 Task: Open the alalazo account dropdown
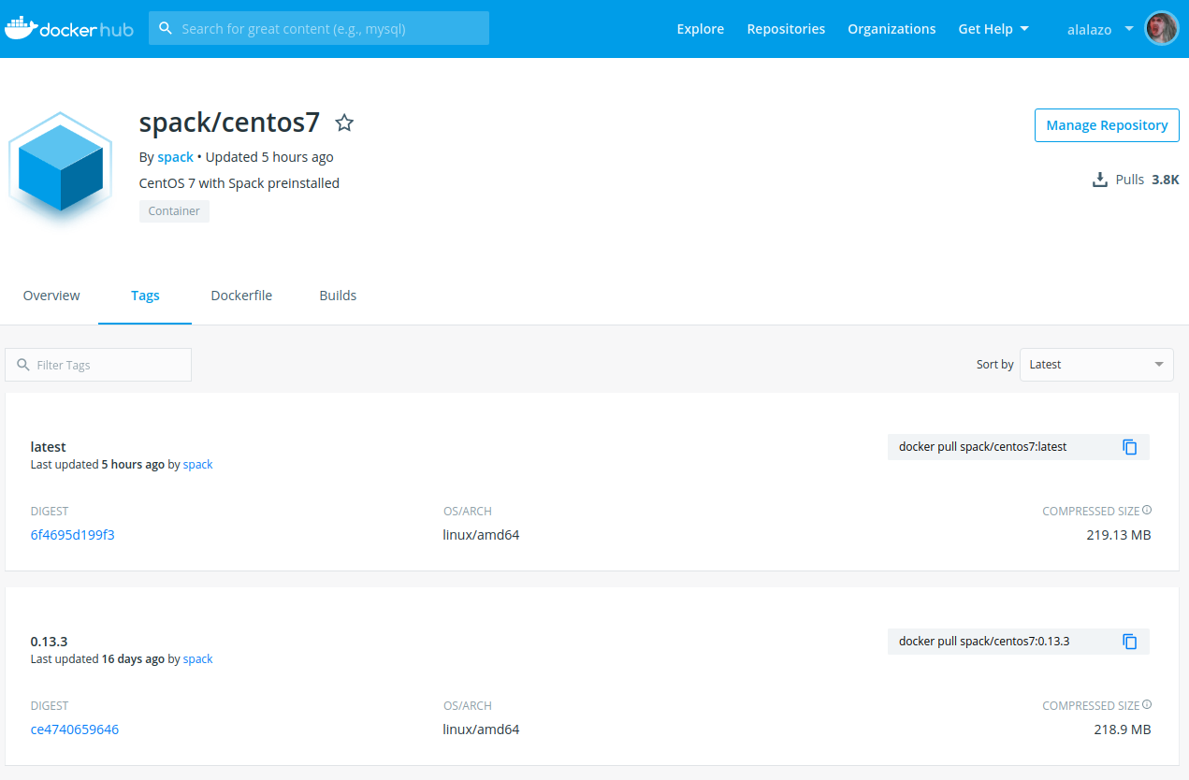(1100, 29)
